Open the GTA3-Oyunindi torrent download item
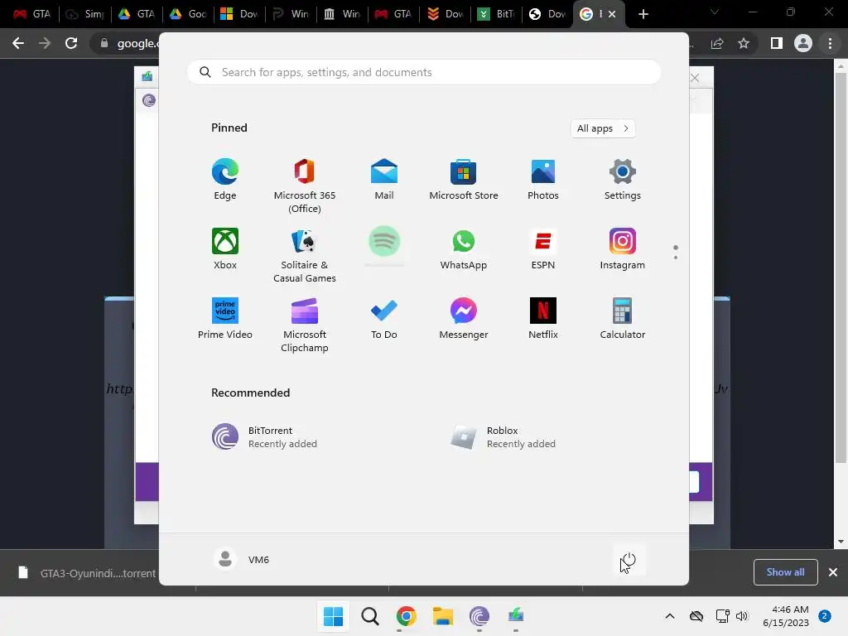Screen dimensions: 848x636 click(x=86, y=573)
